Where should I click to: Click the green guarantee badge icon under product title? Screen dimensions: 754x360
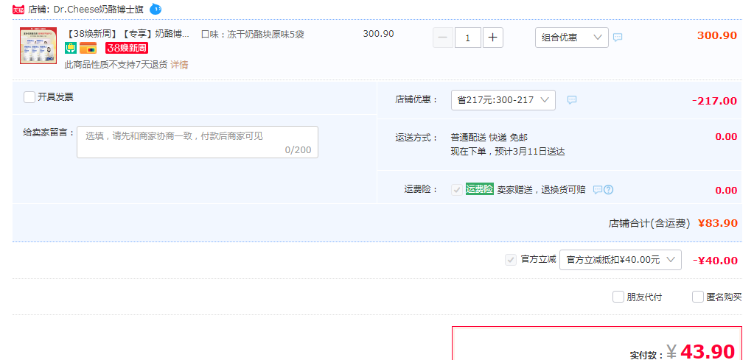click(x=71, y=48)
